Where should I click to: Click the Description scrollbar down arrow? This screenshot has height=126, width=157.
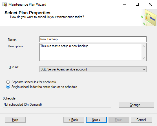point(143,58)
